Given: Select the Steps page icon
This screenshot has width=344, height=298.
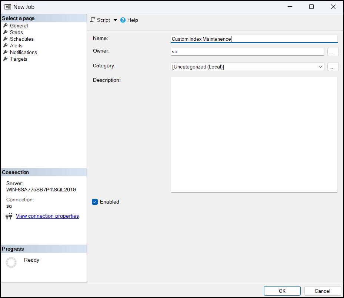Looking at the screenshot, I should click(x=5, y=32).
